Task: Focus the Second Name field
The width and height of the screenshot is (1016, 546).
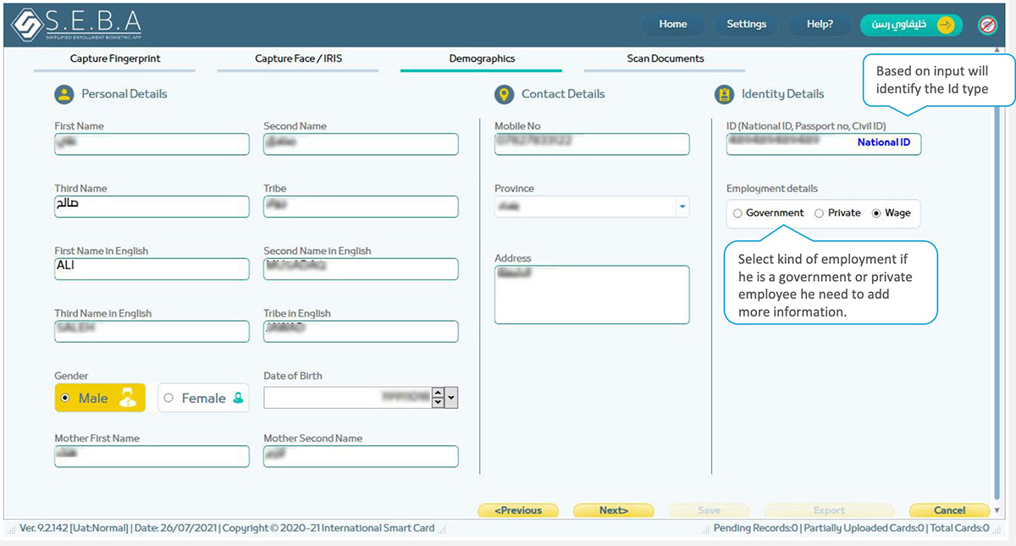Action: (361, 144)
